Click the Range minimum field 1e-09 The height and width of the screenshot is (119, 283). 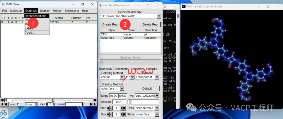[113, 96]
